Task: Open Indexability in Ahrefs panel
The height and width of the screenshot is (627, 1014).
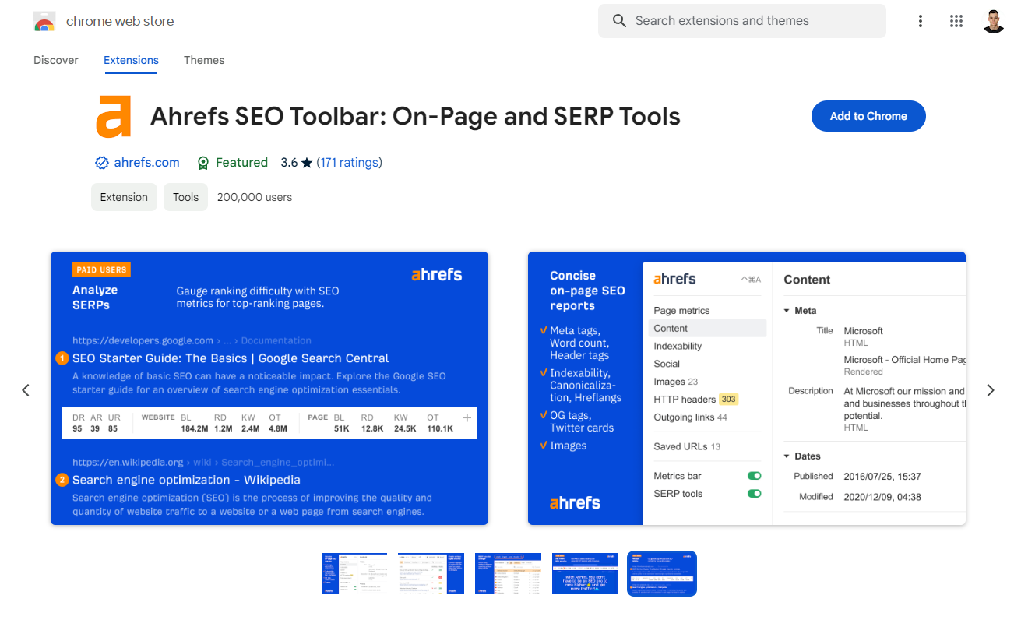Action: pos(678,347)
